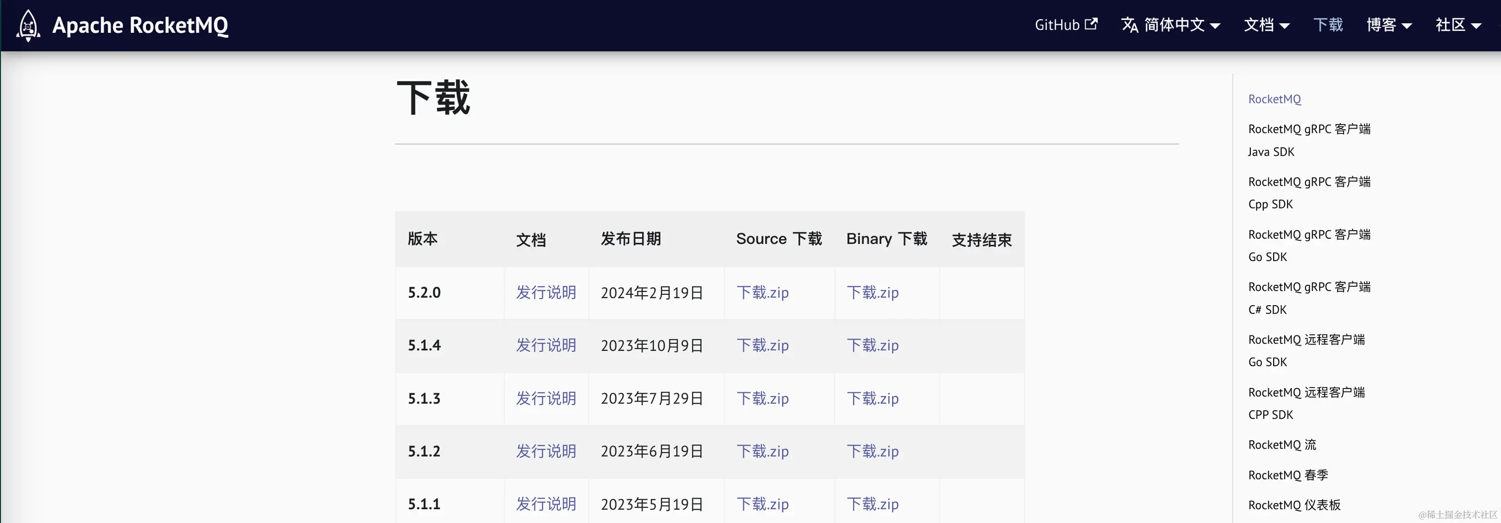
Task: Download Binary zip for version 5.1.4
Action: (873, 345)
